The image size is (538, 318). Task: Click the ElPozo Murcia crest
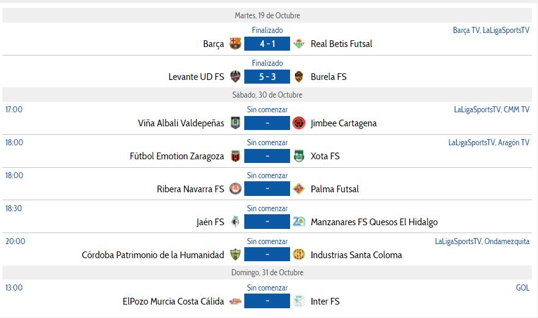click(x=235, y=301)
